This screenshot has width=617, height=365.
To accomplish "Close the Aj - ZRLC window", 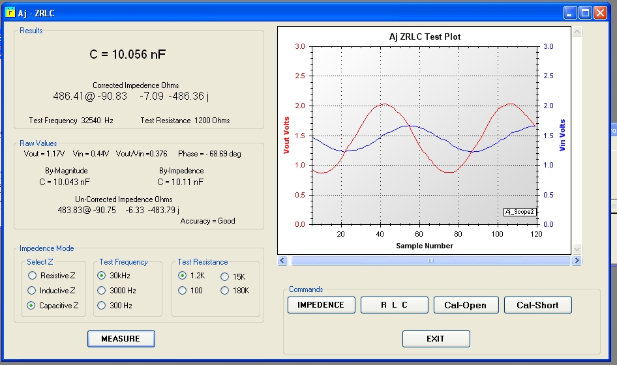I will pos(600,13).
